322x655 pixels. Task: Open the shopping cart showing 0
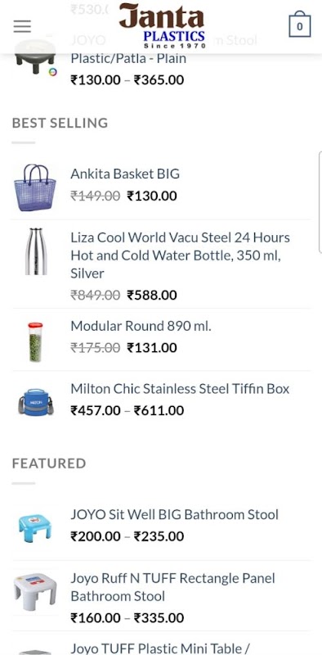(299, 26)
